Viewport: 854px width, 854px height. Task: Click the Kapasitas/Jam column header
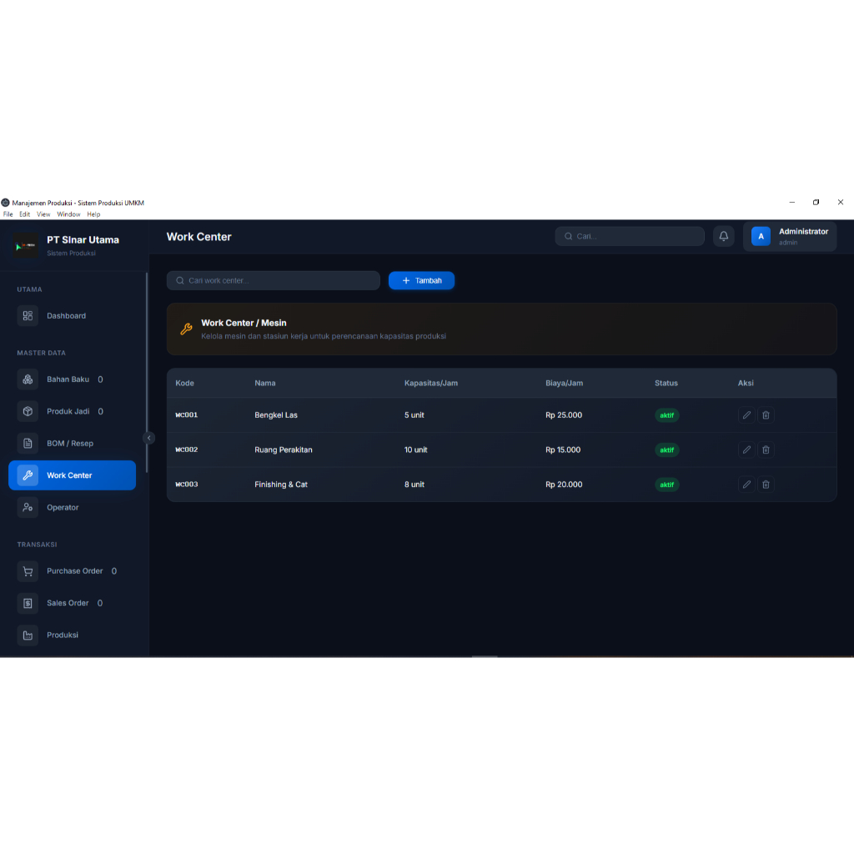click(431, 384)
